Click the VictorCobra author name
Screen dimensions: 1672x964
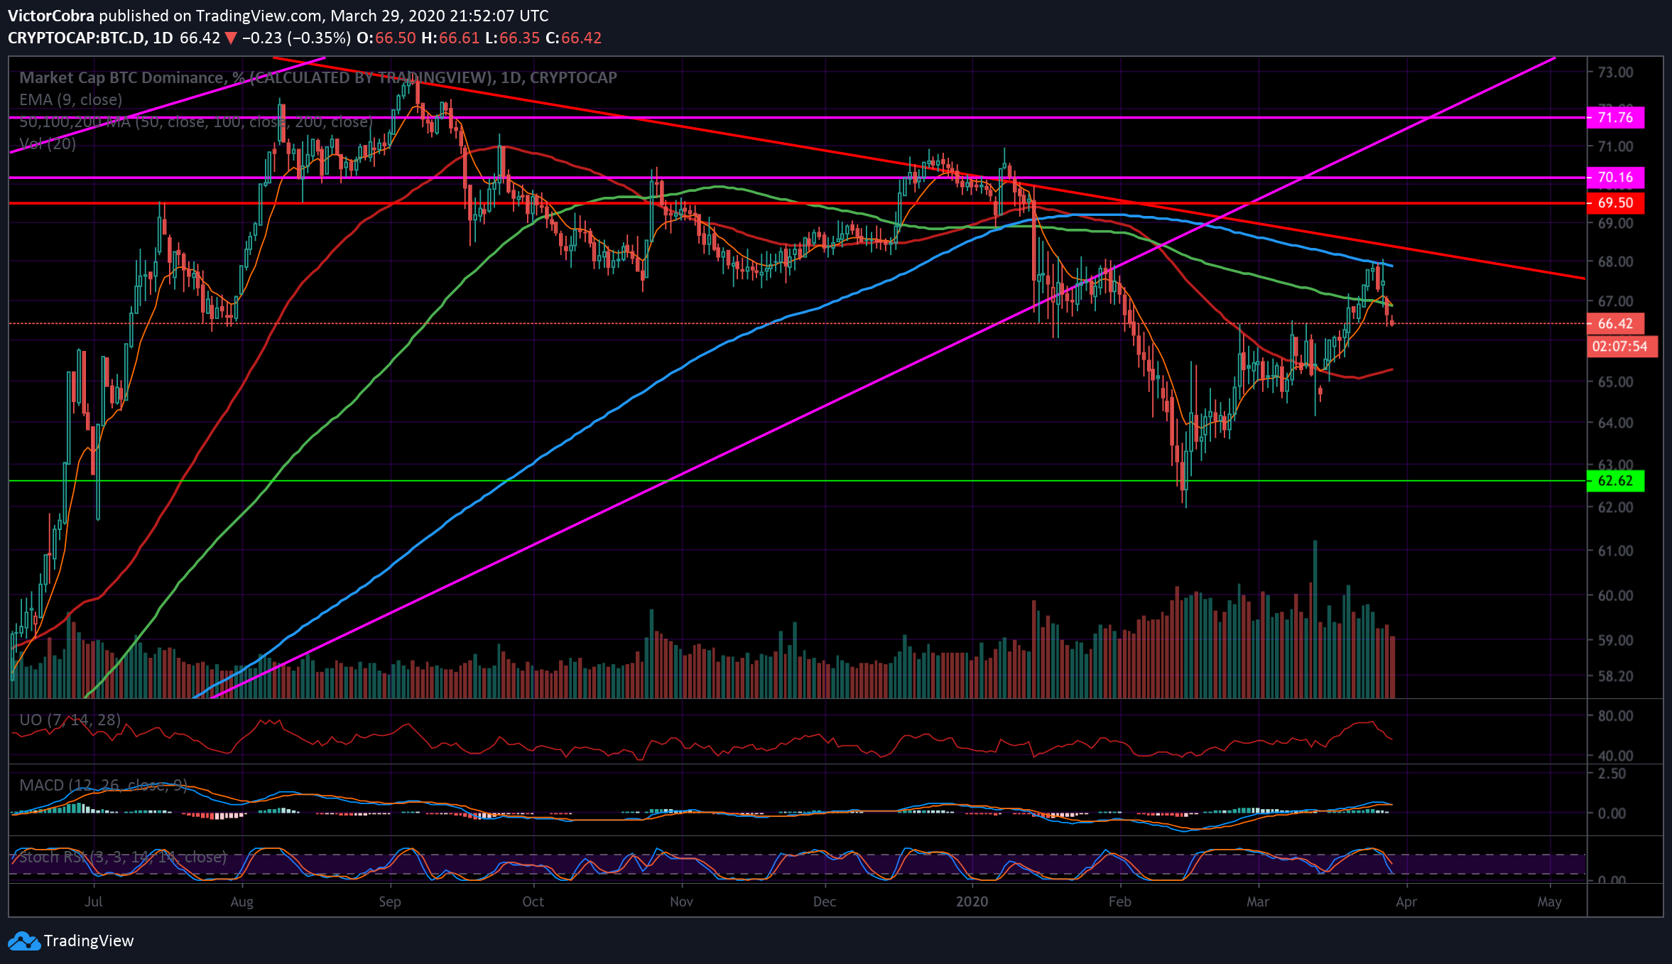pos(50,15)
